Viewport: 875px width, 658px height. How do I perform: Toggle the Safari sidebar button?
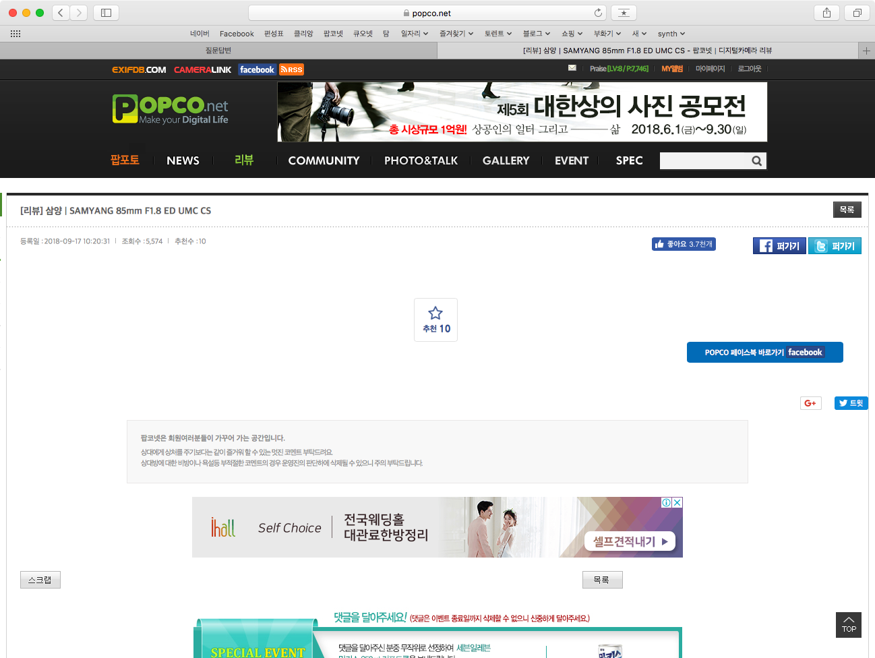coord(106,13)
